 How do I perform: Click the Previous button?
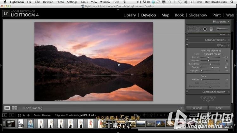(x=197, y=108)
